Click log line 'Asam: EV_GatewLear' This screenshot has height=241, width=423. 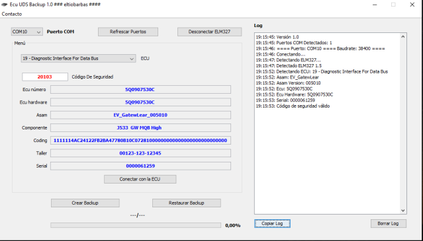[x=287, y=77]
